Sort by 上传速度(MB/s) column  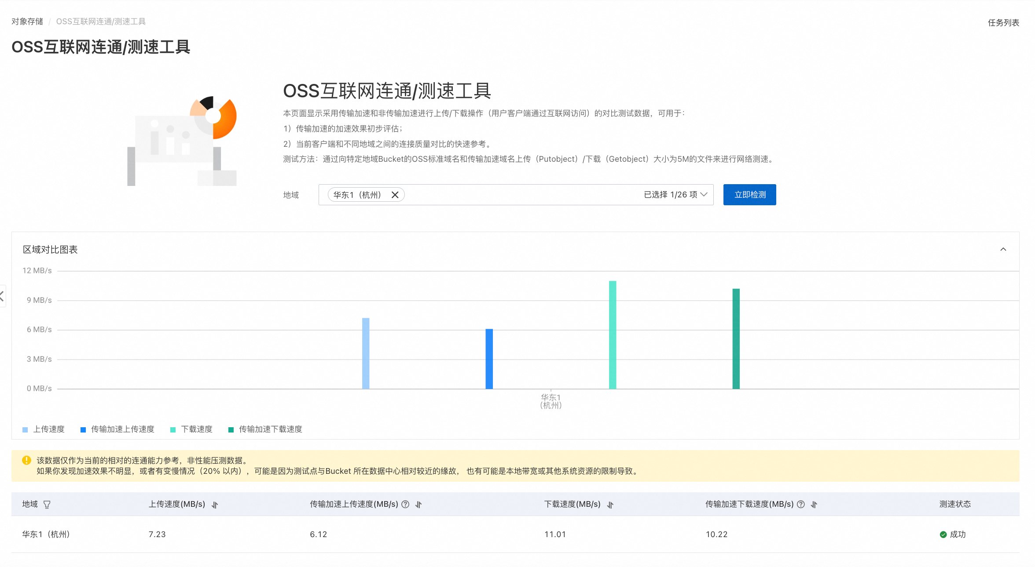pyautogui.click(x=215, y=505)
